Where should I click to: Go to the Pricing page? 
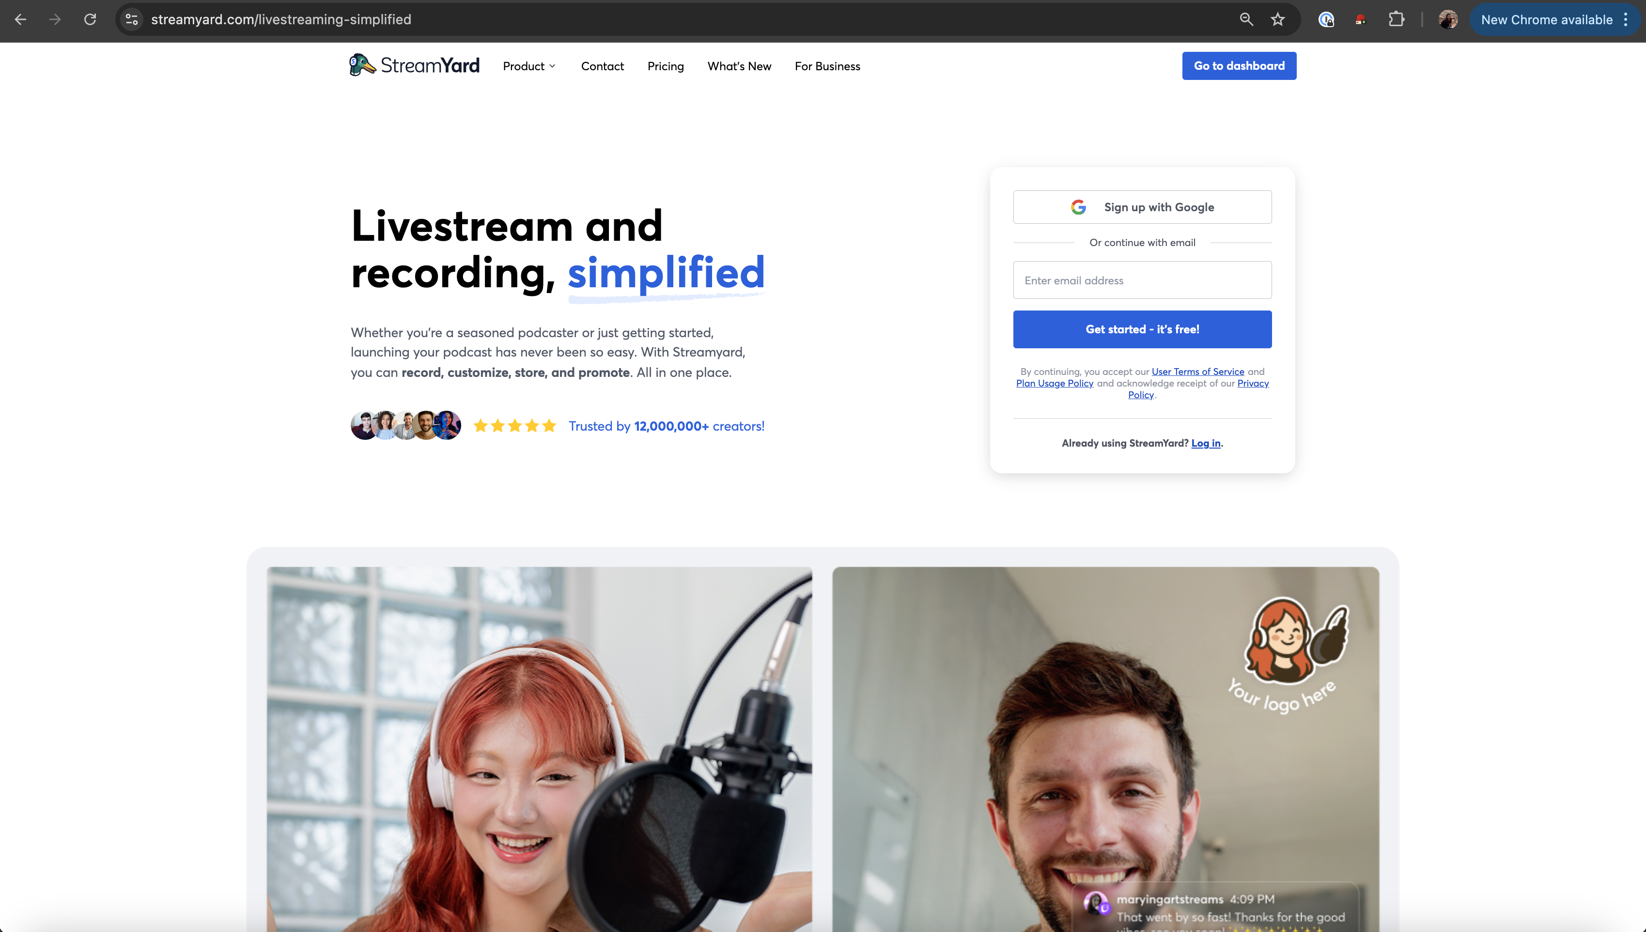click(666, 66)
